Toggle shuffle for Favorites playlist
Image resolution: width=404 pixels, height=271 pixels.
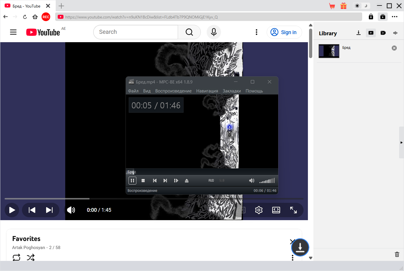click(x=31, y=257)
